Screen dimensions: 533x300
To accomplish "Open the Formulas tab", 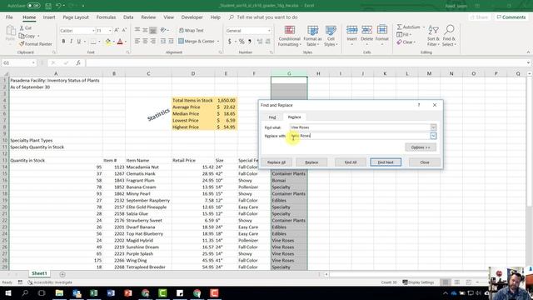I will pos(106,17).
